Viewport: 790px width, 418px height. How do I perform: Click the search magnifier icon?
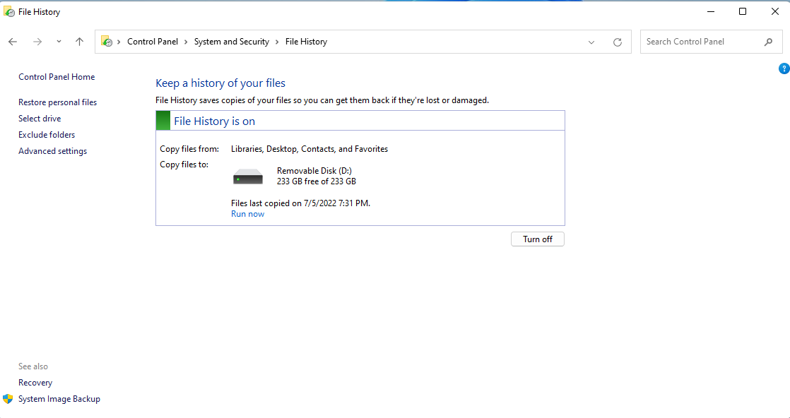(768, 42)
